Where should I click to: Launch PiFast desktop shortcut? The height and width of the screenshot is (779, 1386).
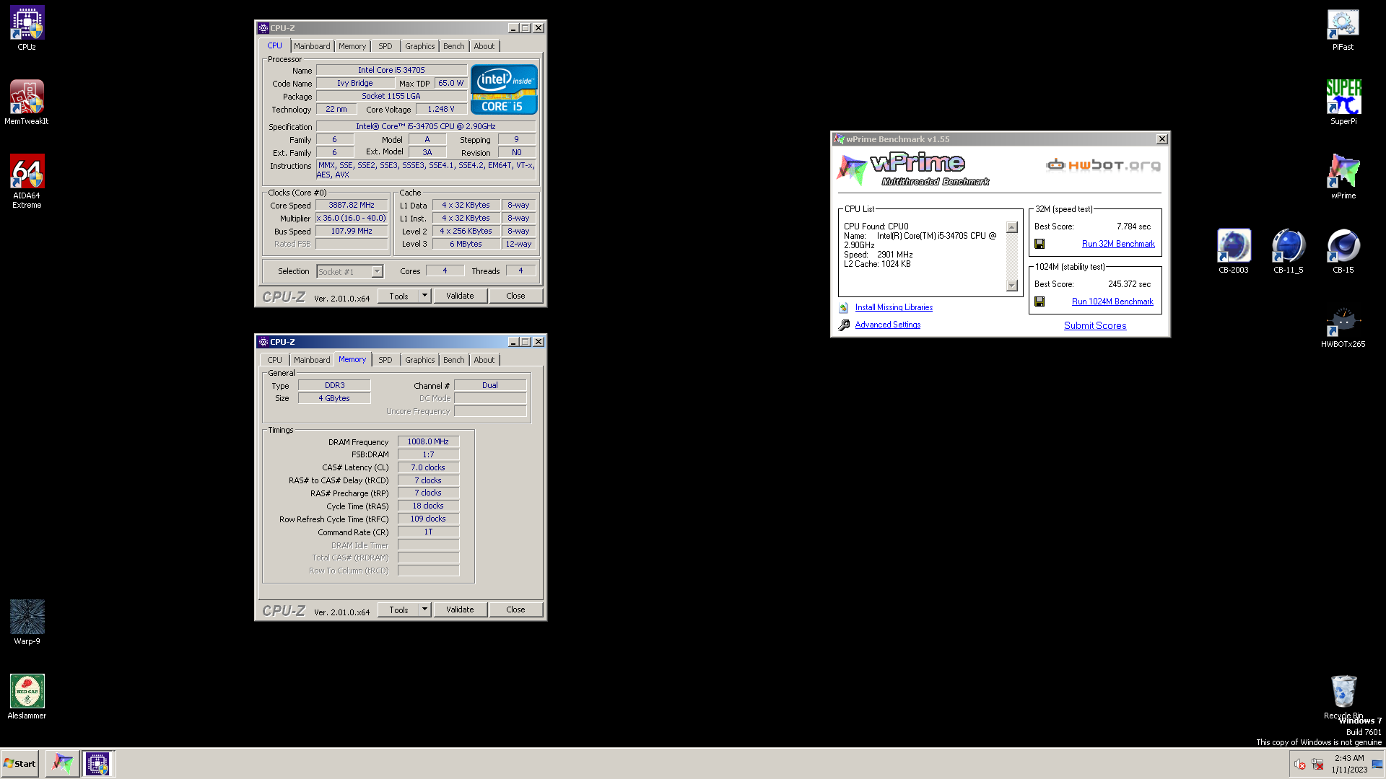[1343, 29]
